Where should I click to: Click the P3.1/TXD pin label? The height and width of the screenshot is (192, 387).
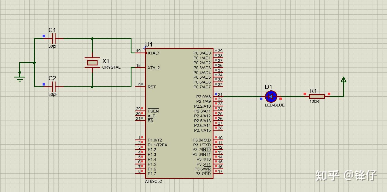click(202, 145)
